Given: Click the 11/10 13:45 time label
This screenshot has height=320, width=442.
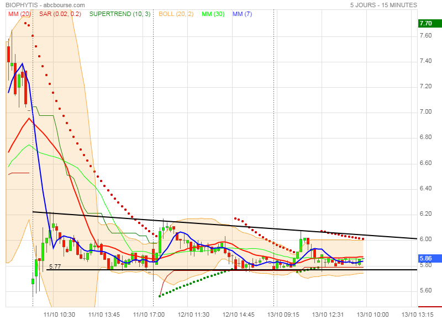Looking at the screenshot, I should tap(104, 314).
